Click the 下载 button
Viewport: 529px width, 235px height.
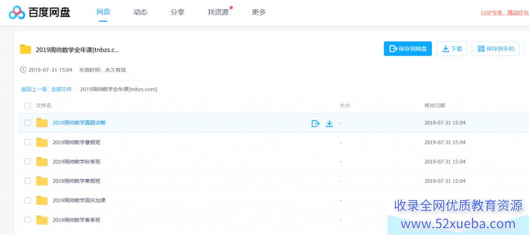click(452, 49)
